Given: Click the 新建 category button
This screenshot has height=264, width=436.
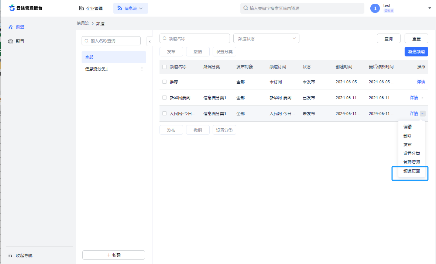Looking at the screenshot, I should click(114, 255).
